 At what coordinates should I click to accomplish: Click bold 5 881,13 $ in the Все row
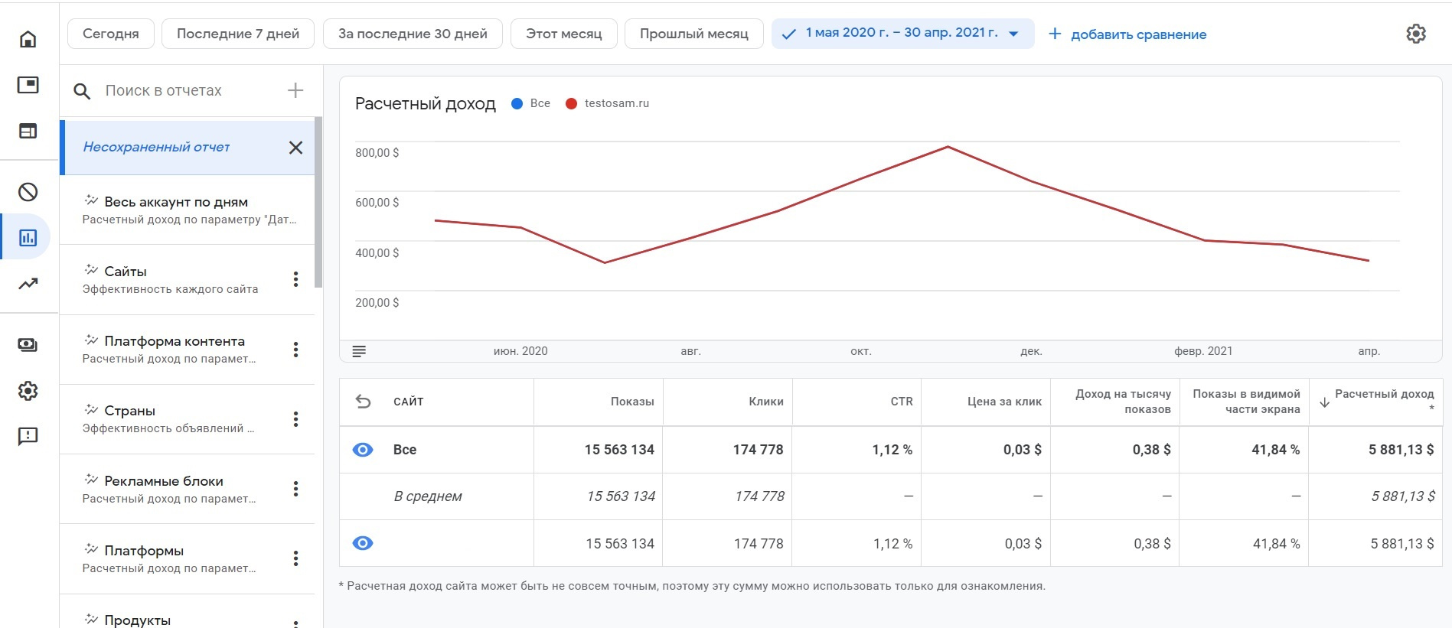click(x=1401, y=450)
